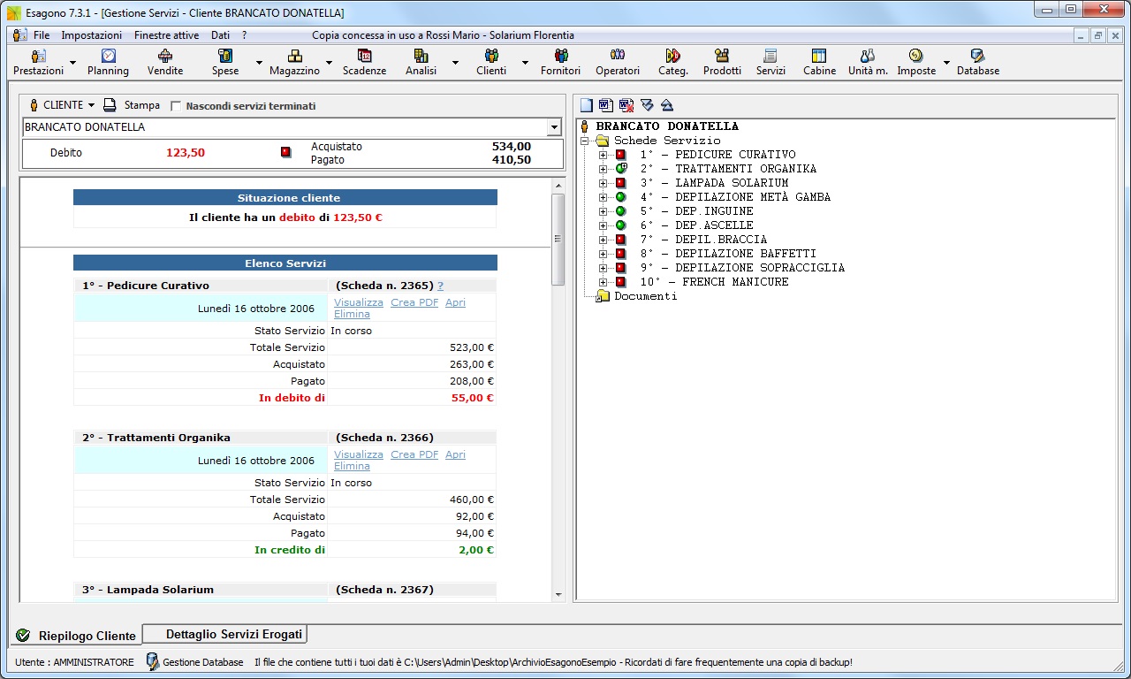The height and width of the screenshot is (679, 1131).
Task: Open the Planning calendar
Action: (x=108, y=62)
